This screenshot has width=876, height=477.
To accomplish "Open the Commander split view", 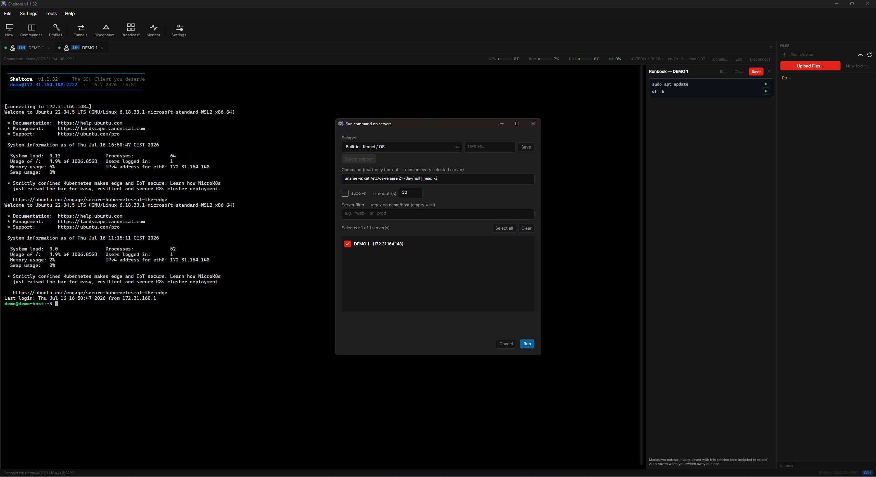I will [31, 30].
